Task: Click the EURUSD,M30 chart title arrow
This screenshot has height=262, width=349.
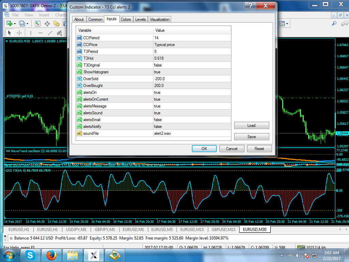Action: tap(7, 41)
